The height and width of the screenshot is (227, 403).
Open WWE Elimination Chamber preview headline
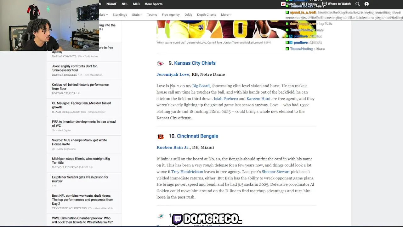tap(82, 220)
